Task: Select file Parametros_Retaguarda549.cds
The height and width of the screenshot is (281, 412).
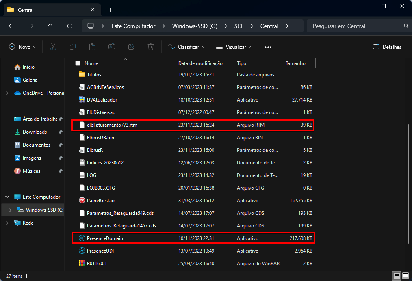Action: (x=193, y=213)
